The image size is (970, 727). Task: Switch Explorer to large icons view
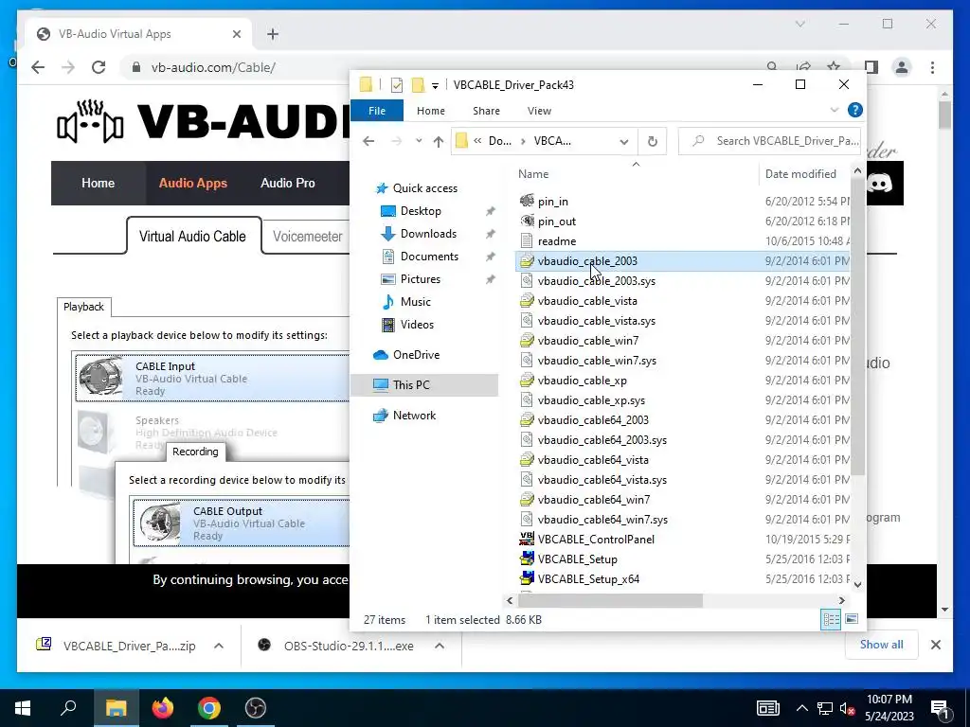coord(852,619)
